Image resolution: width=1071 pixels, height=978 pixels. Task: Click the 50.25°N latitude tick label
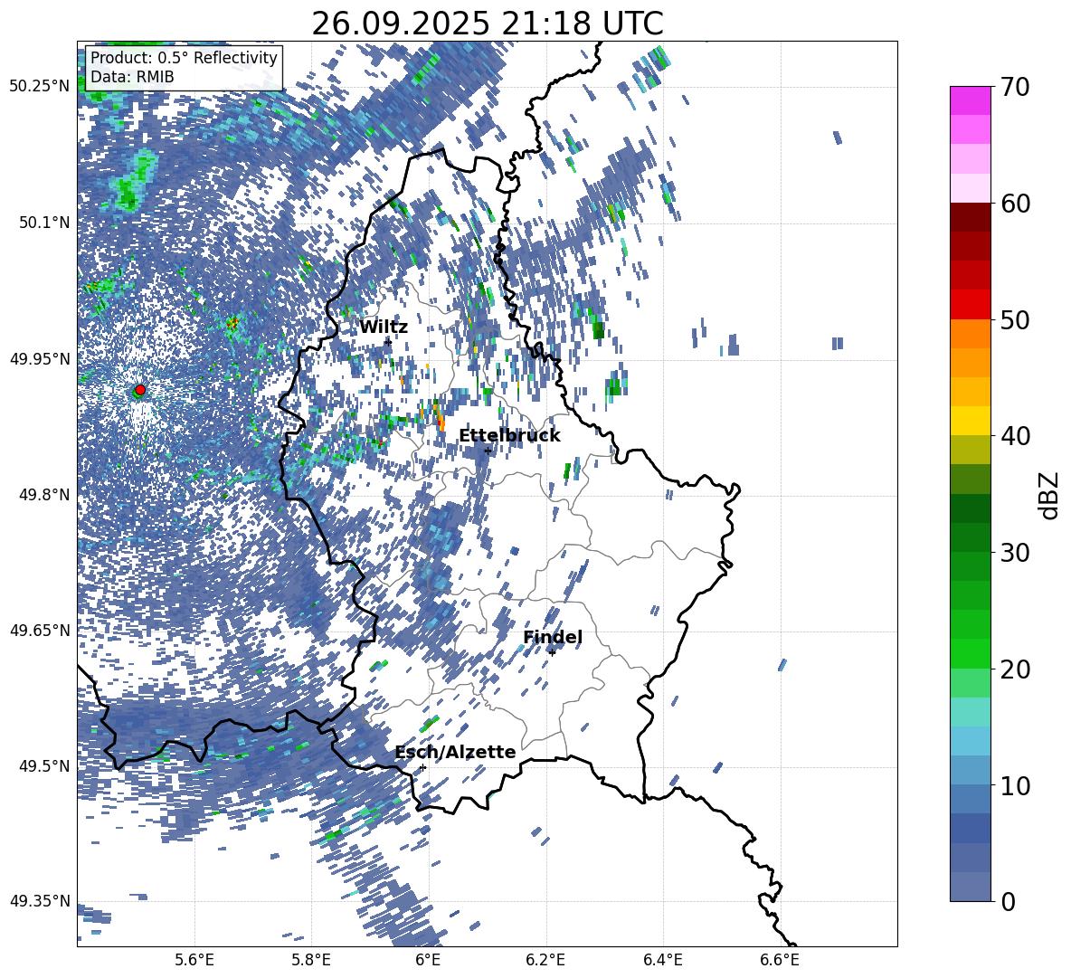pyautogui.click(x=40, y=87)
